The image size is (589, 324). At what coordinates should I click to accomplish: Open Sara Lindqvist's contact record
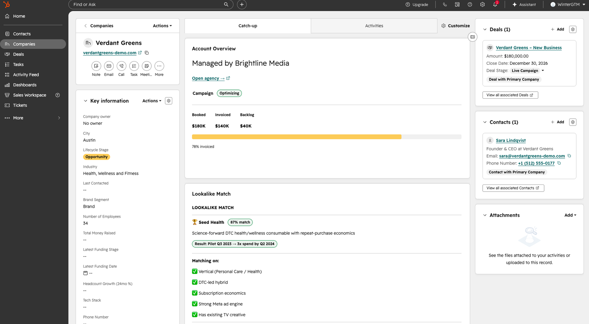pyautogui.click(x=511, y=140)
